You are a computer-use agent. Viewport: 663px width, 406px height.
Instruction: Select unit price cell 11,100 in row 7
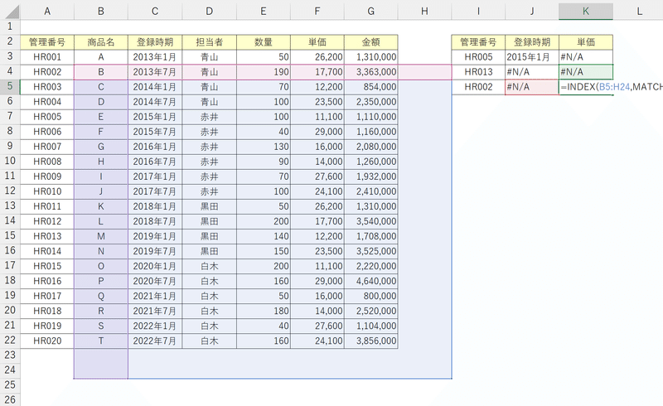coord(317,117)
